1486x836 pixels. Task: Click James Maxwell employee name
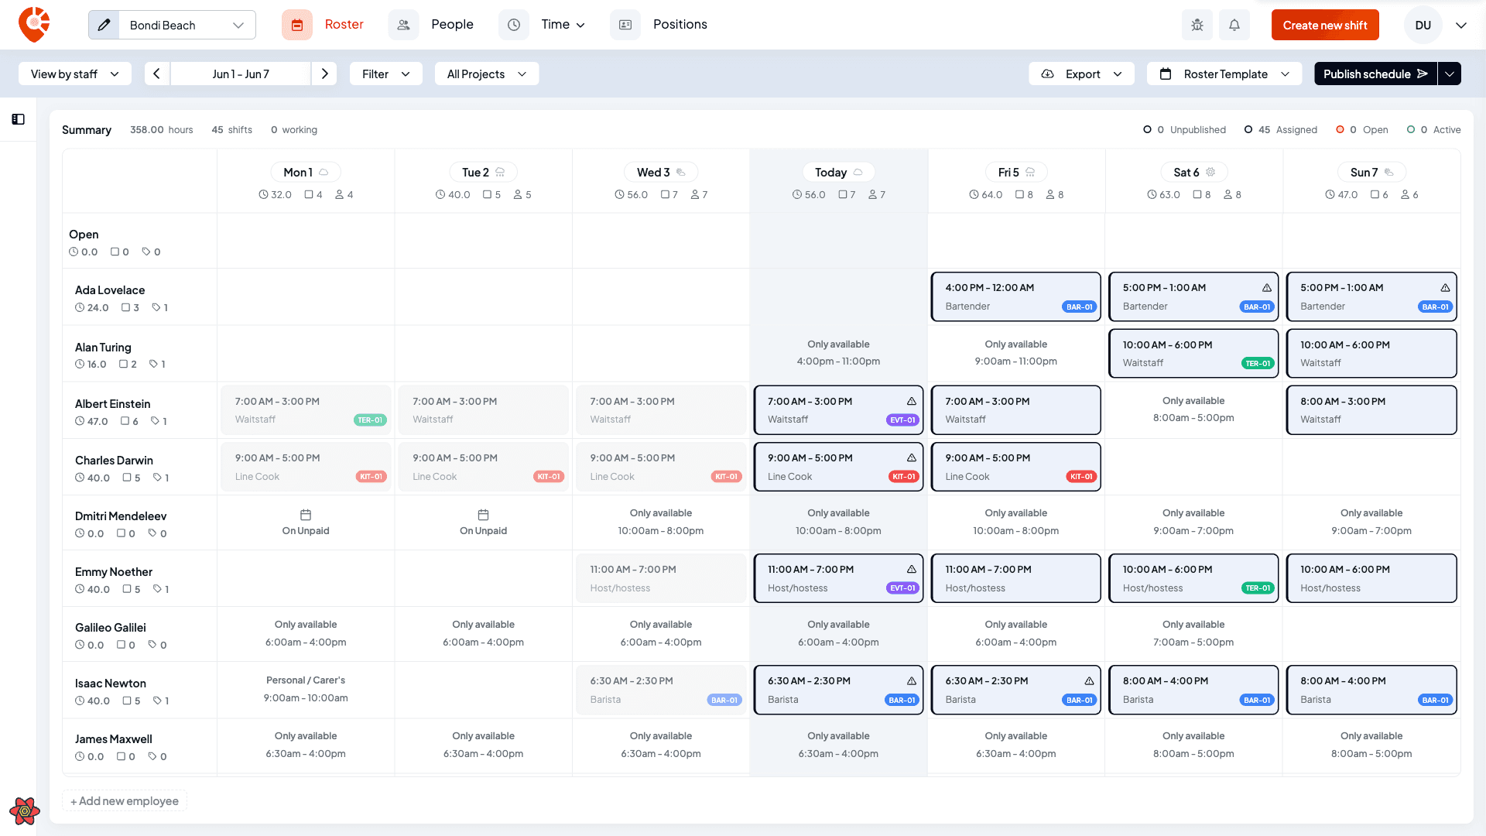tap(114, 738)
